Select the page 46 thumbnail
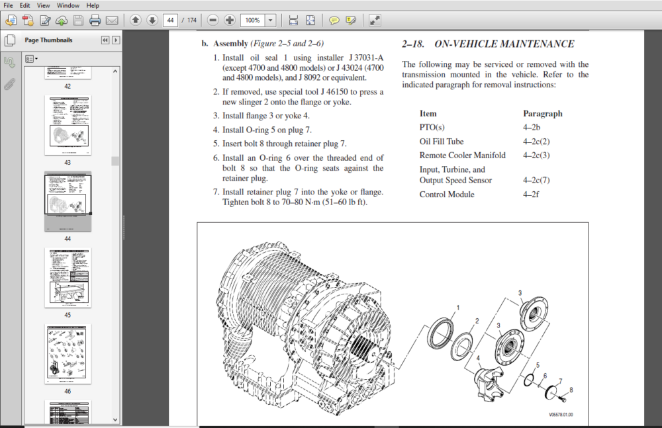 tap(68, 354)
